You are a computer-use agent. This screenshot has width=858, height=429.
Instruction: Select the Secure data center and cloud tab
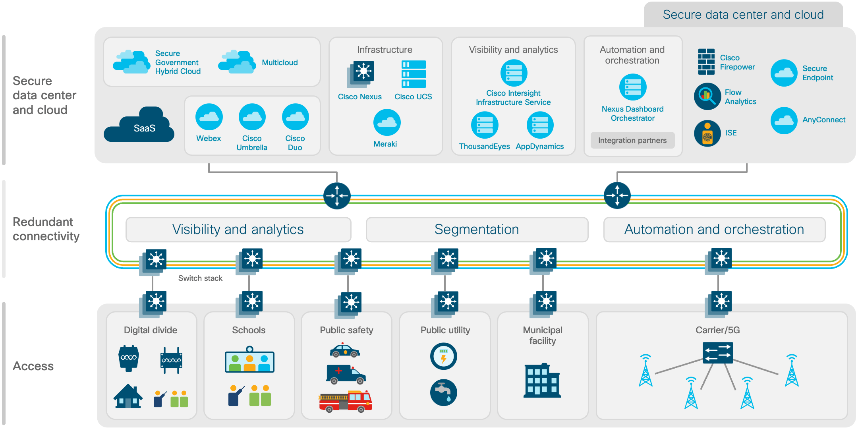(744, 15)
